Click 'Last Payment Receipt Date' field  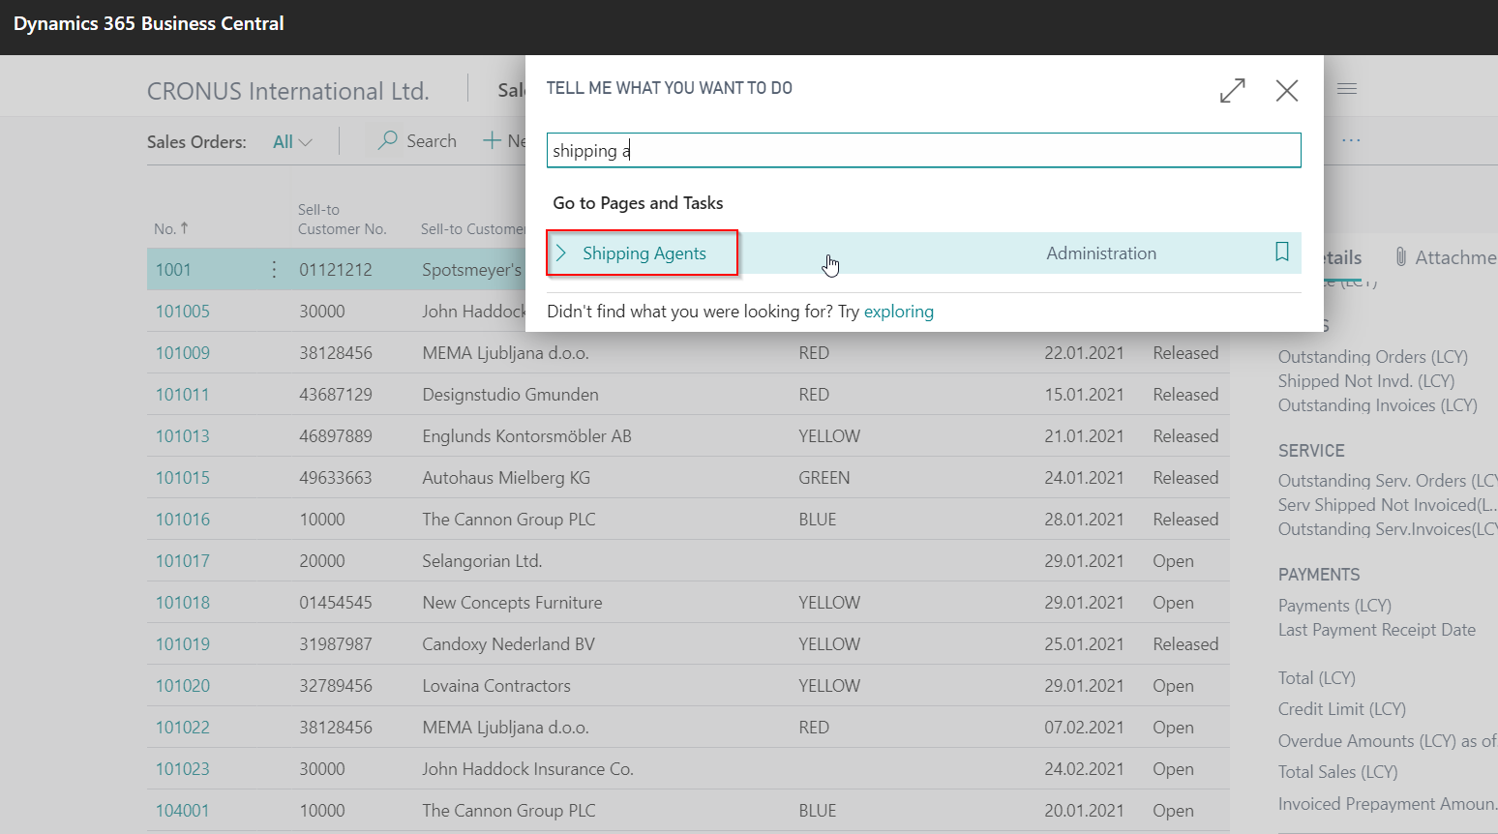1377,630
